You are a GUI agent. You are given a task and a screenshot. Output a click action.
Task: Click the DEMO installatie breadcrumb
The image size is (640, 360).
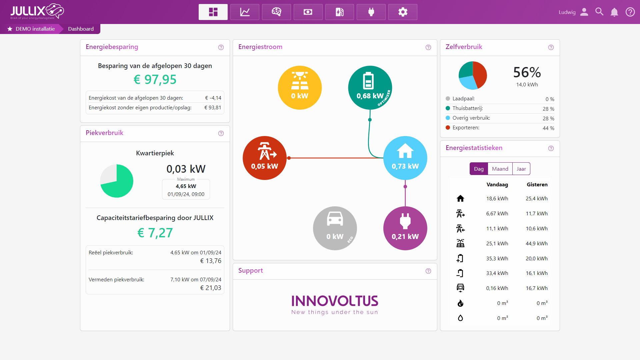35,29
